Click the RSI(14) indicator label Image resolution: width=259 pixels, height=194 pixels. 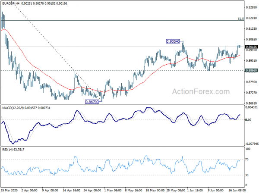7,150
